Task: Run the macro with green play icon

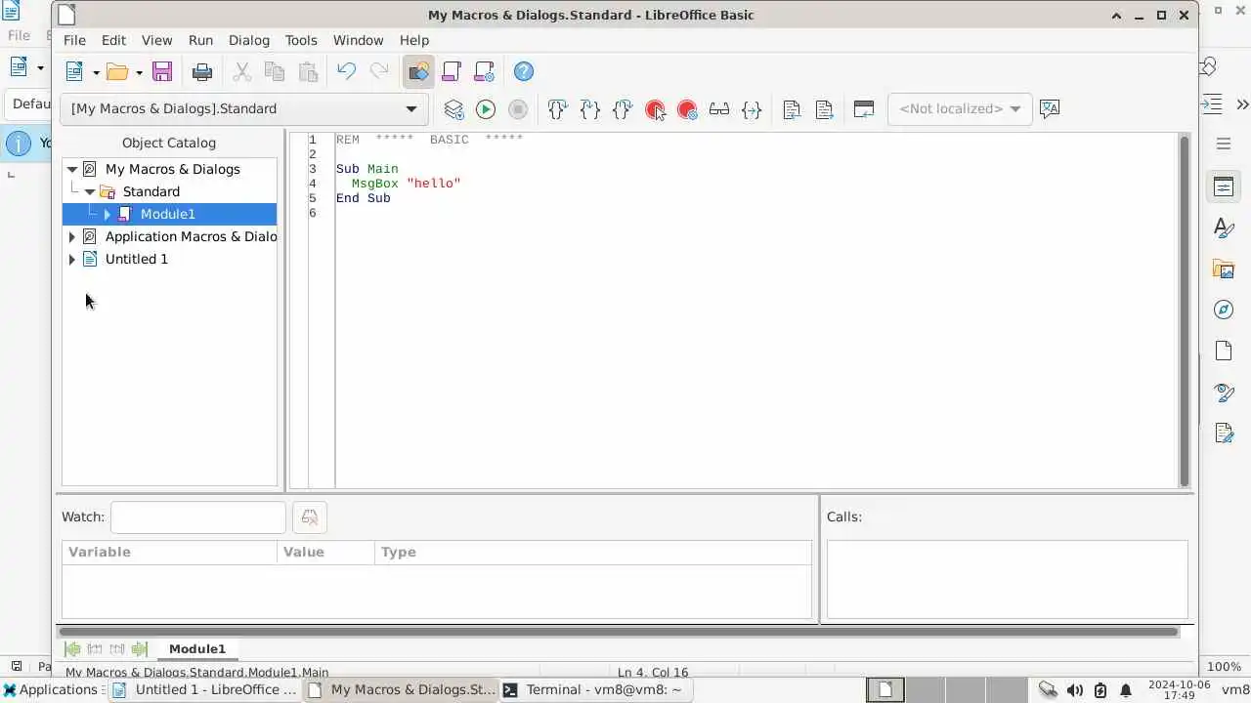Action: [486, 109]
